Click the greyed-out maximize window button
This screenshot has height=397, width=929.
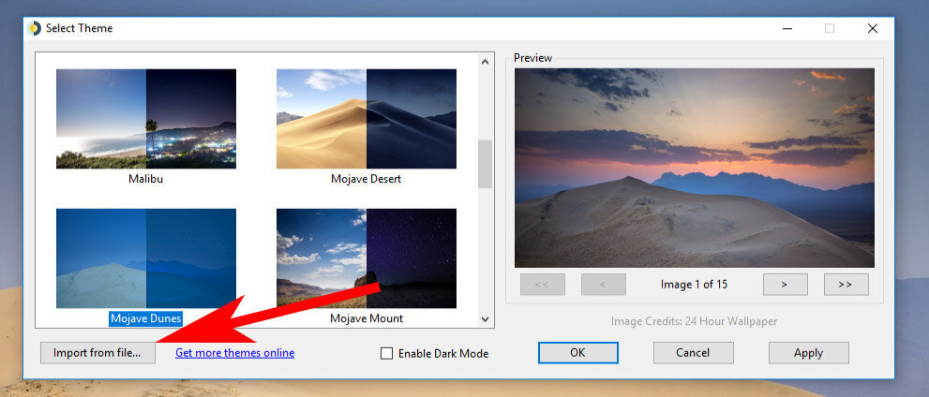(830, 28)
